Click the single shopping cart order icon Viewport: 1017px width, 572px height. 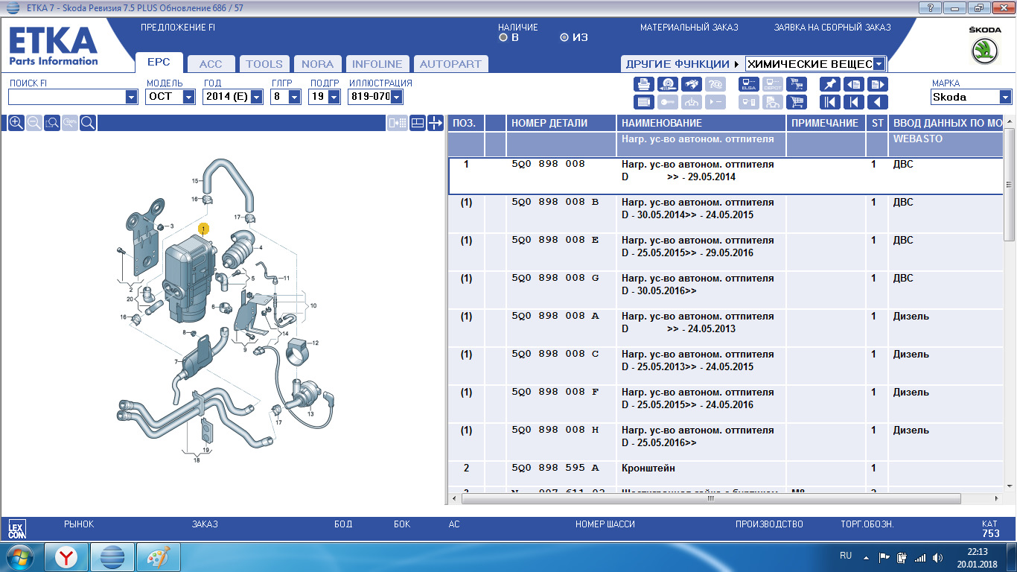(797, 102)
